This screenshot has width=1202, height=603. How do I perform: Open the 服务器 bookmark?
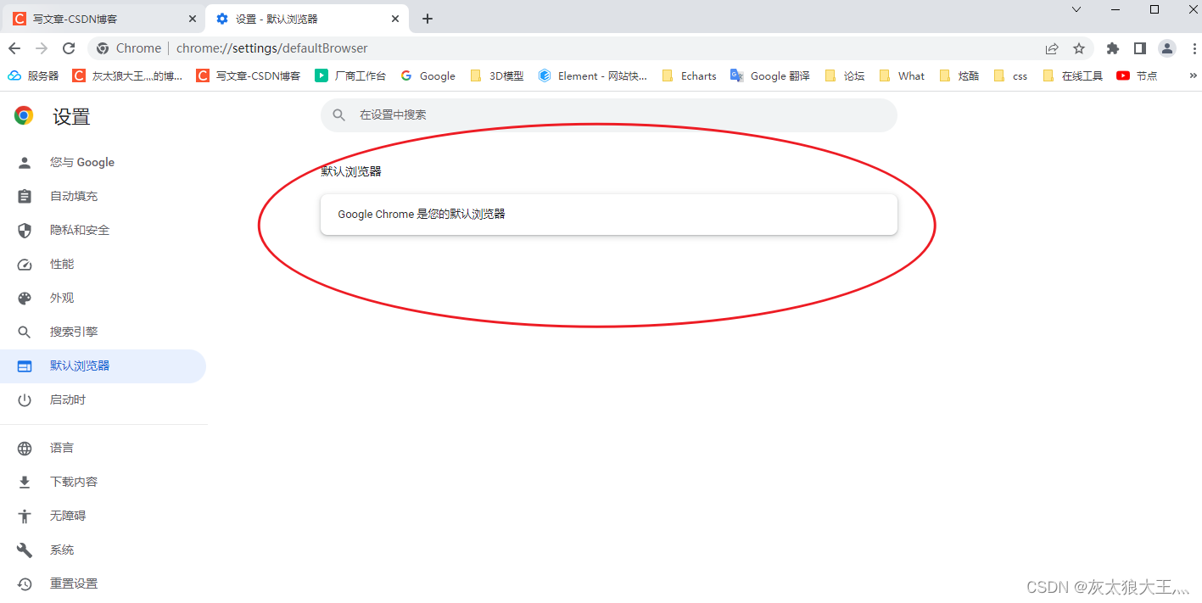pos(34,75)
